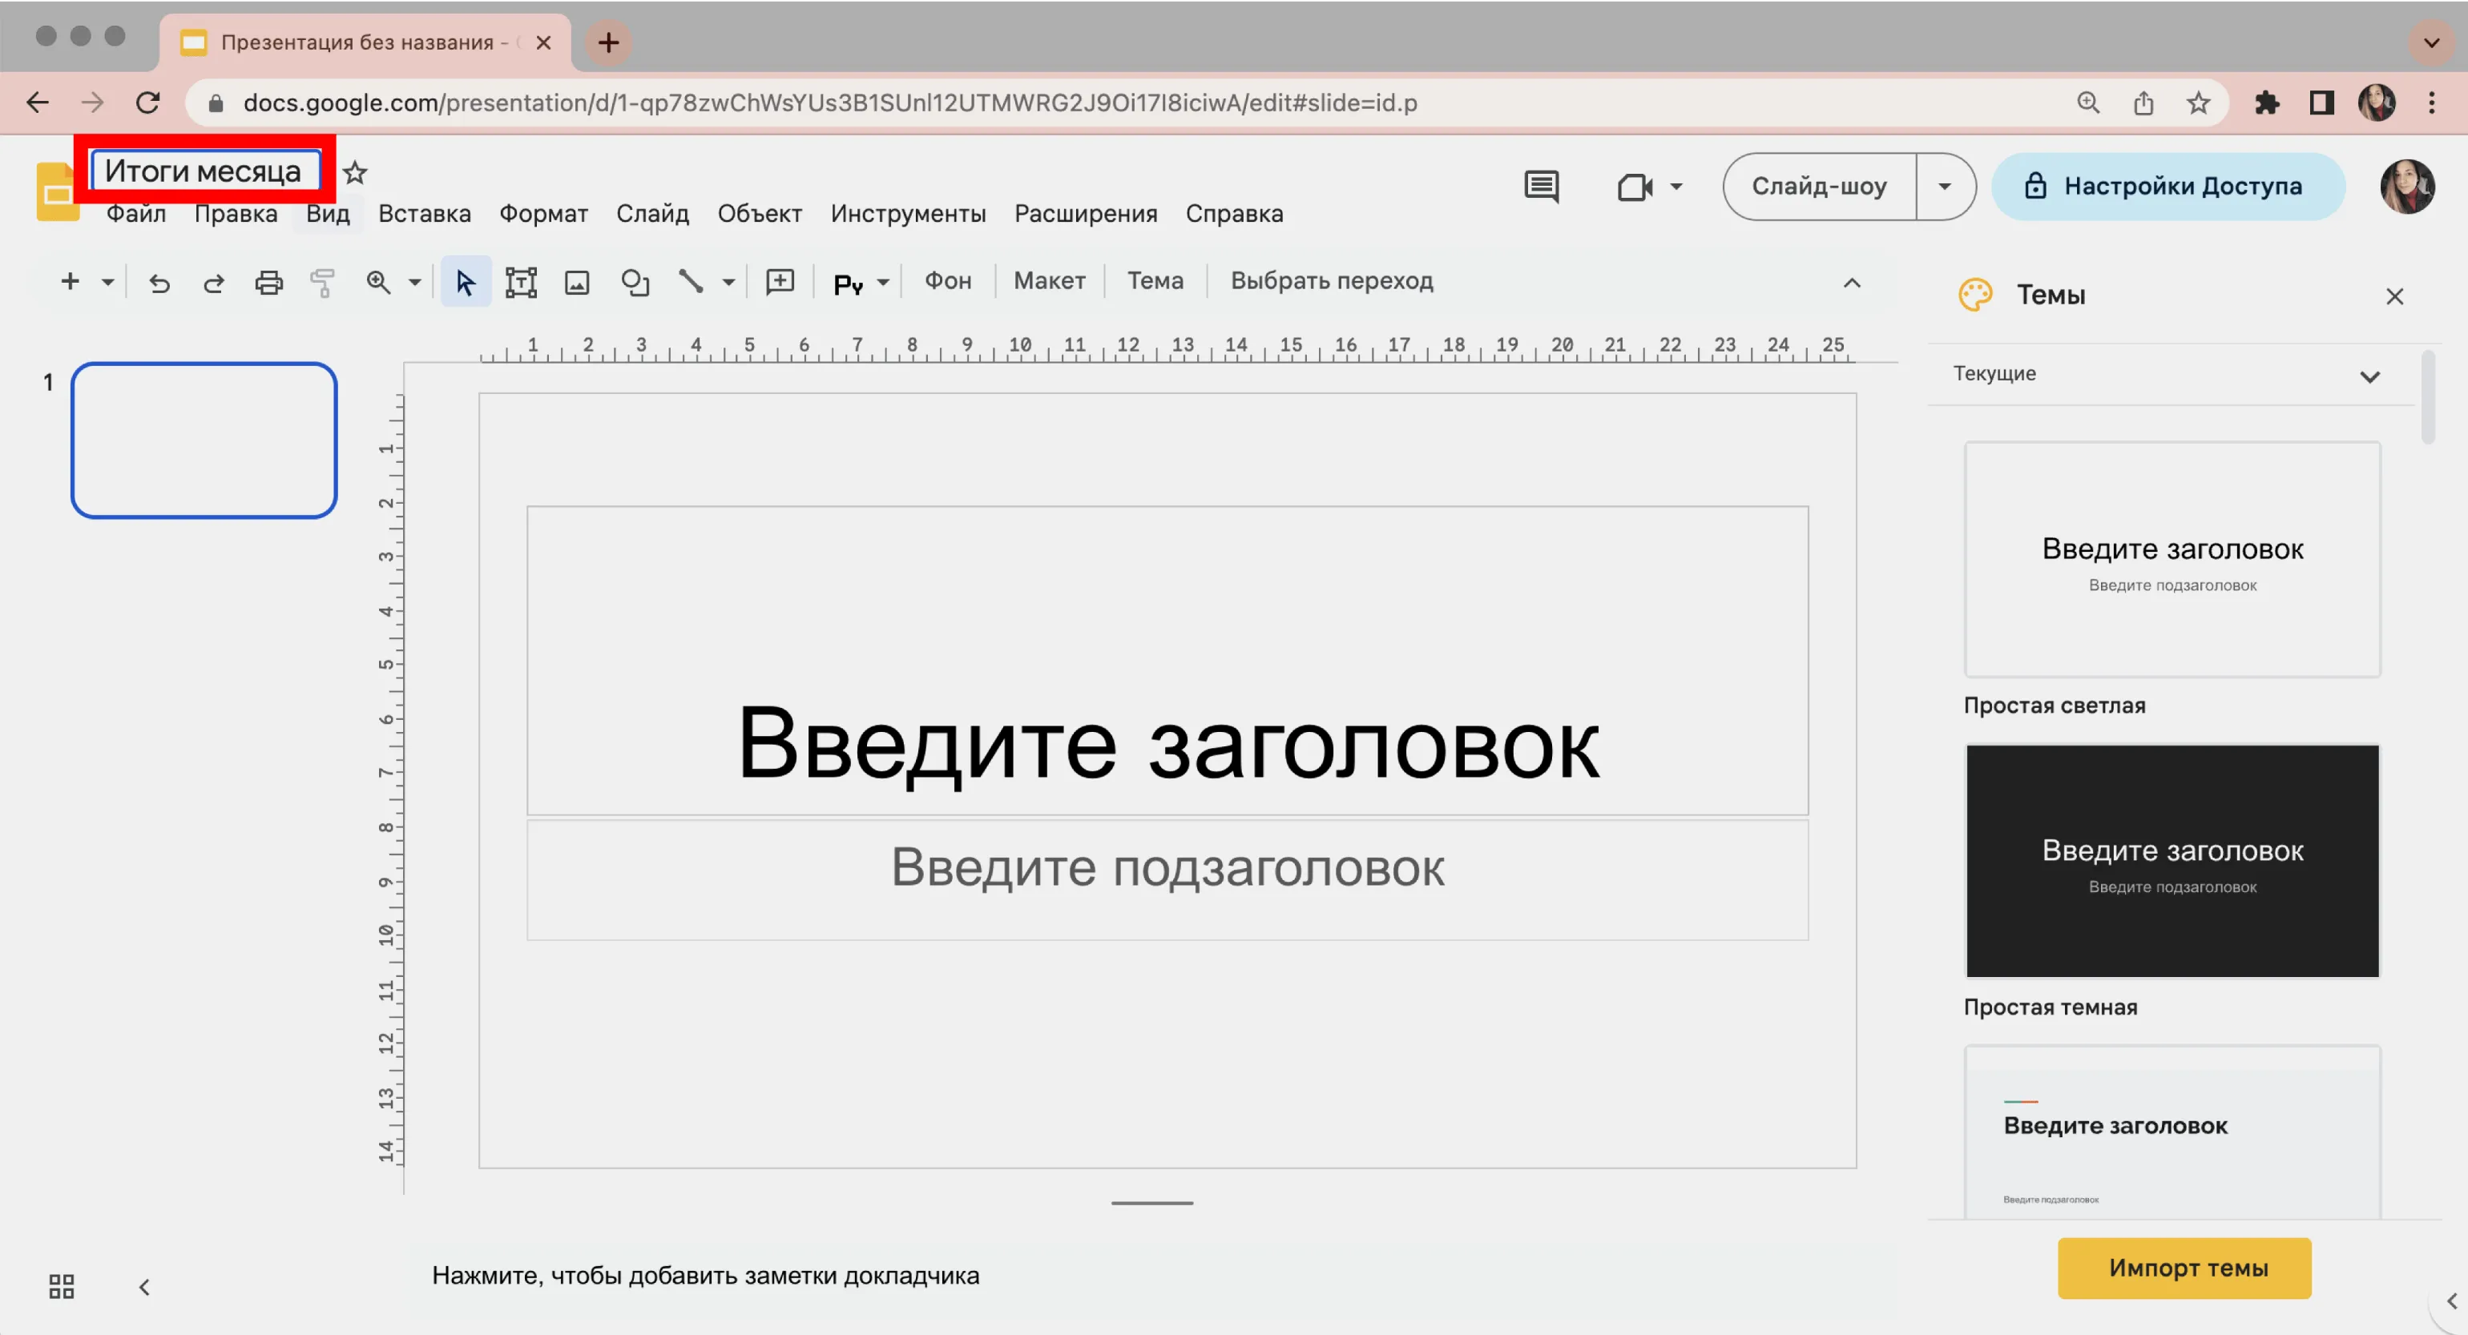The width and height of the screenshot is (2468, 1335).
Task: Open the Формат menu
Action: click(543, 214)
